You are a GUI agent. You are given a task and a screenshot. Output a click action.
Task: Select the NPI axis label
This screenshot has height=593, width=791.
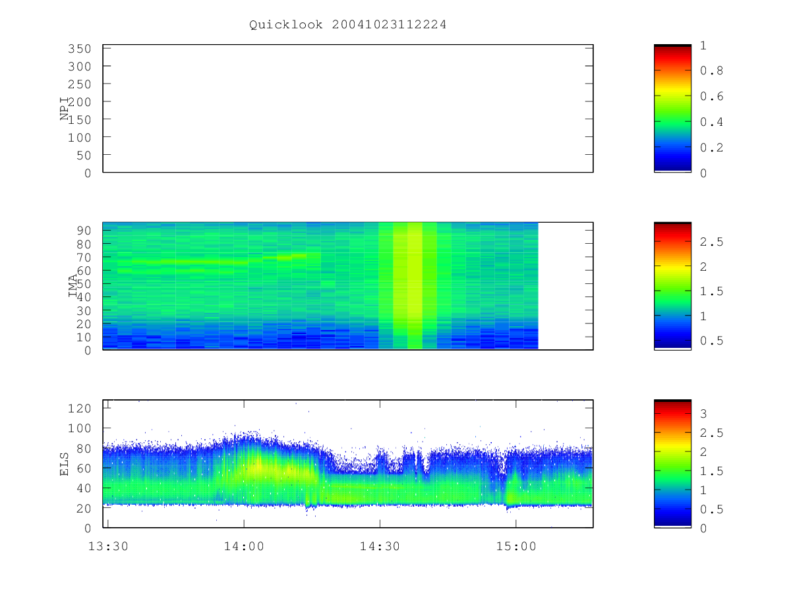pos(65,109)
